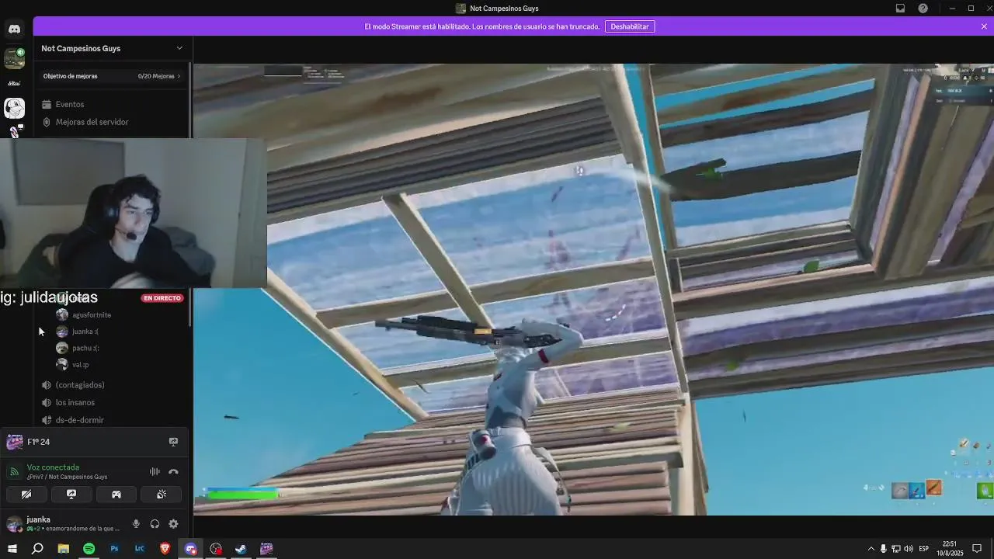Screen dimensions: 994x559
Task: Open volume control in system tray
Action: pyautogui.click(x=909, y=549)
